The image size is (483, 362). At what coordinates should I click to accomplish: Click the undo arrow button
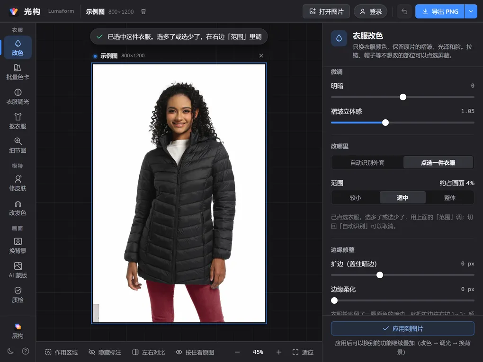click(404, 12)
